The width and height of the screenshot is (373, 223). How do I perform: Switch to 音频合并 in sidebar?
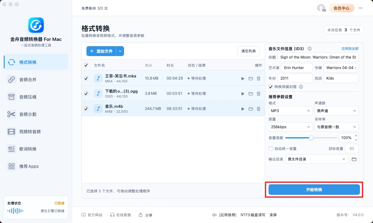pos(36,80)
